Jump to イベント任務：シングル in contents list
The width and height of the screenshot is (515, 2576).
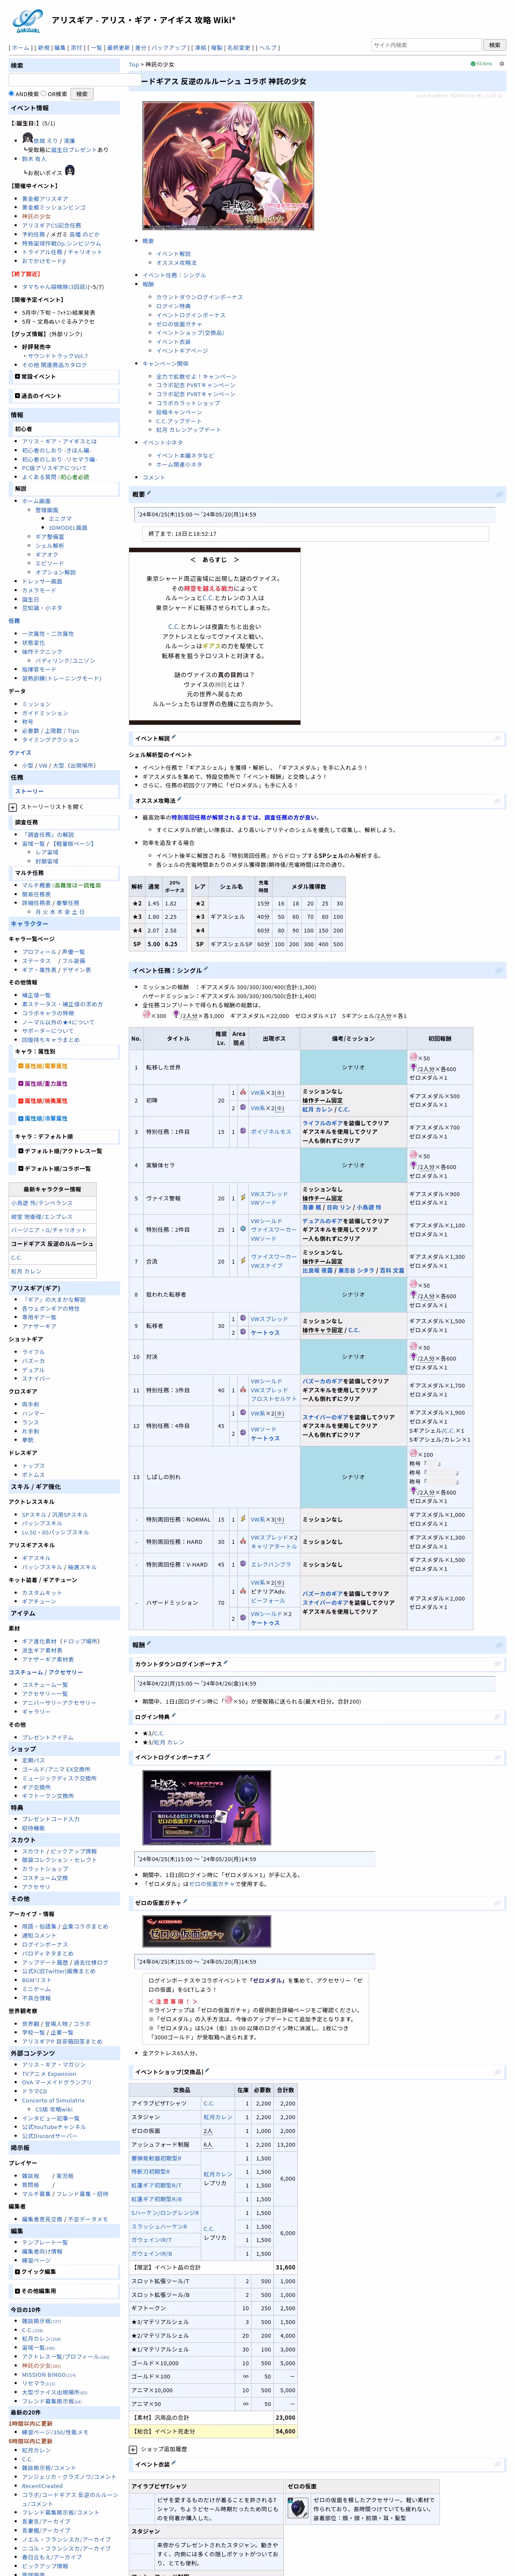(x=174, y=275)
